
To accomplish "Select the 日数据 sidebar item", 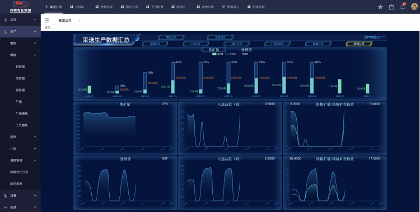I will click(x=20, y=67).
